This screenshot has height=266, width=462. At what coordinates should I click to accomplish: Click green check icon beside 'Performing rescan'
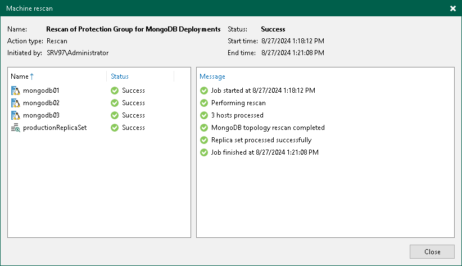[204, 103]
